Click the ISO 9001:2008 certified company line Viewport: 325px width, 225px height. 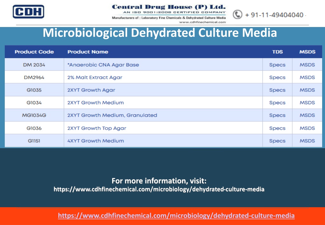point(174,12)
